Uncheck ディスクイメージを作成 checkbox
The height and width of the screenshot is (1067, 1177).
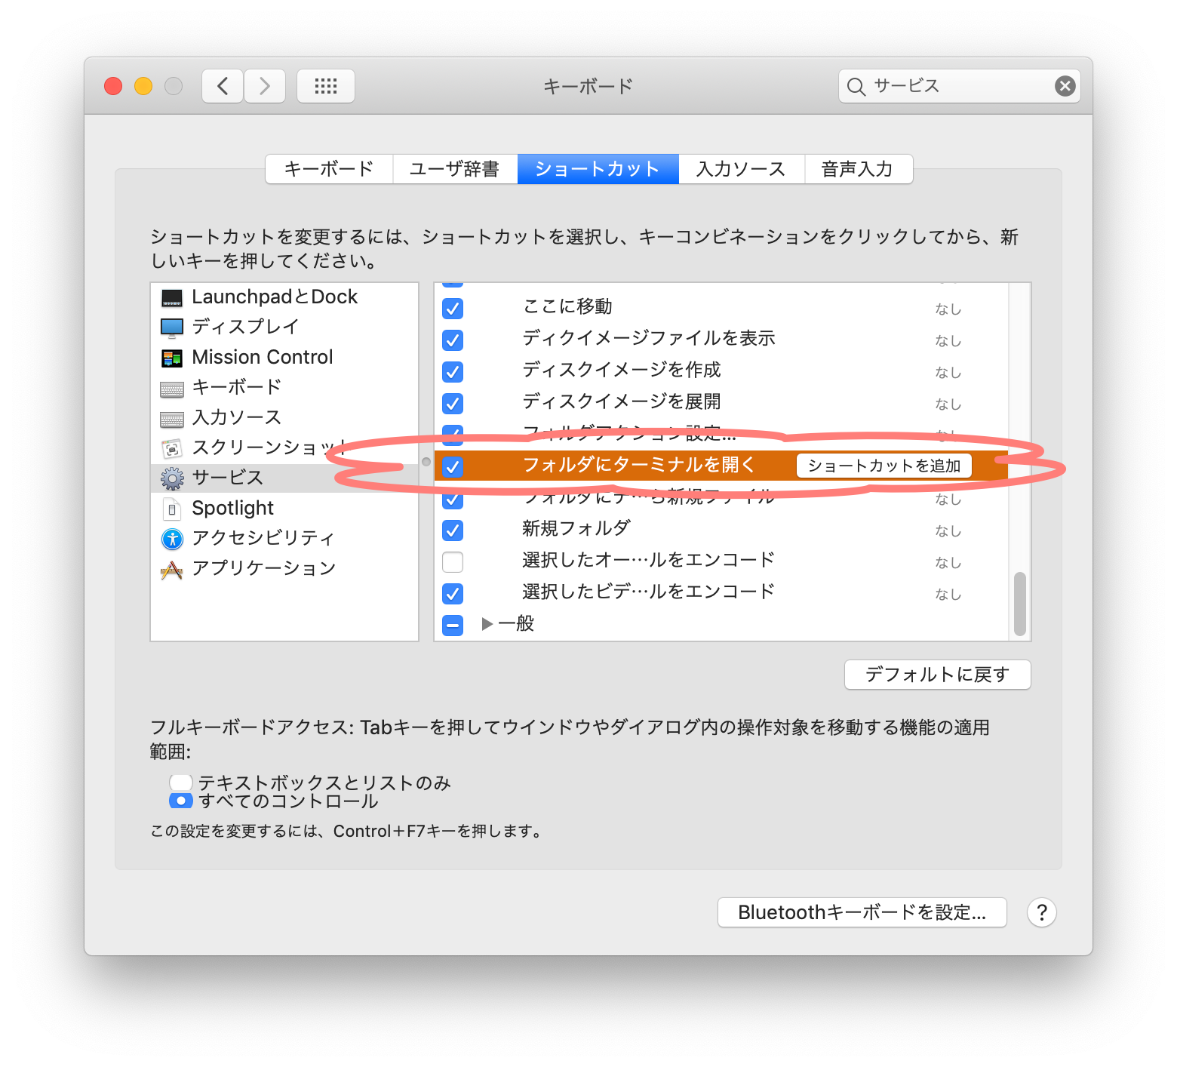[x=453, y=372]
